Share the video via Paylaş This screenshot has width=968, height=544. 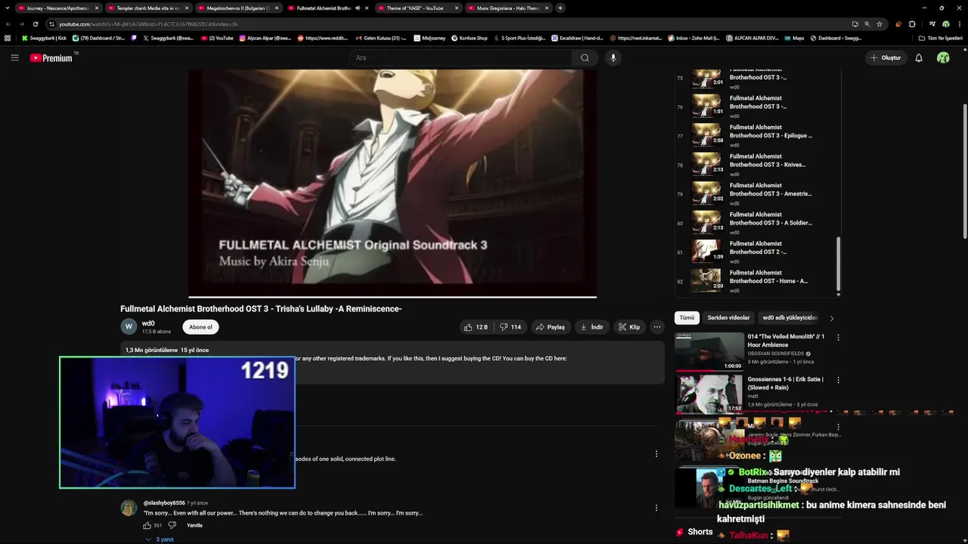click(551, 327)
